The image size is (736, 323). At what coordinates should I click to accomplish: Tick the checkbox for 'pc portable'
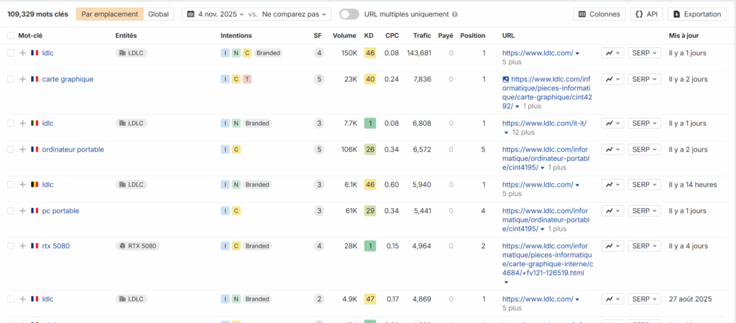[11, 211]
